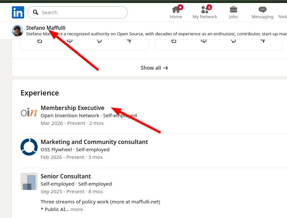Select the Marketing and Community consultant title

click(94, 142)
